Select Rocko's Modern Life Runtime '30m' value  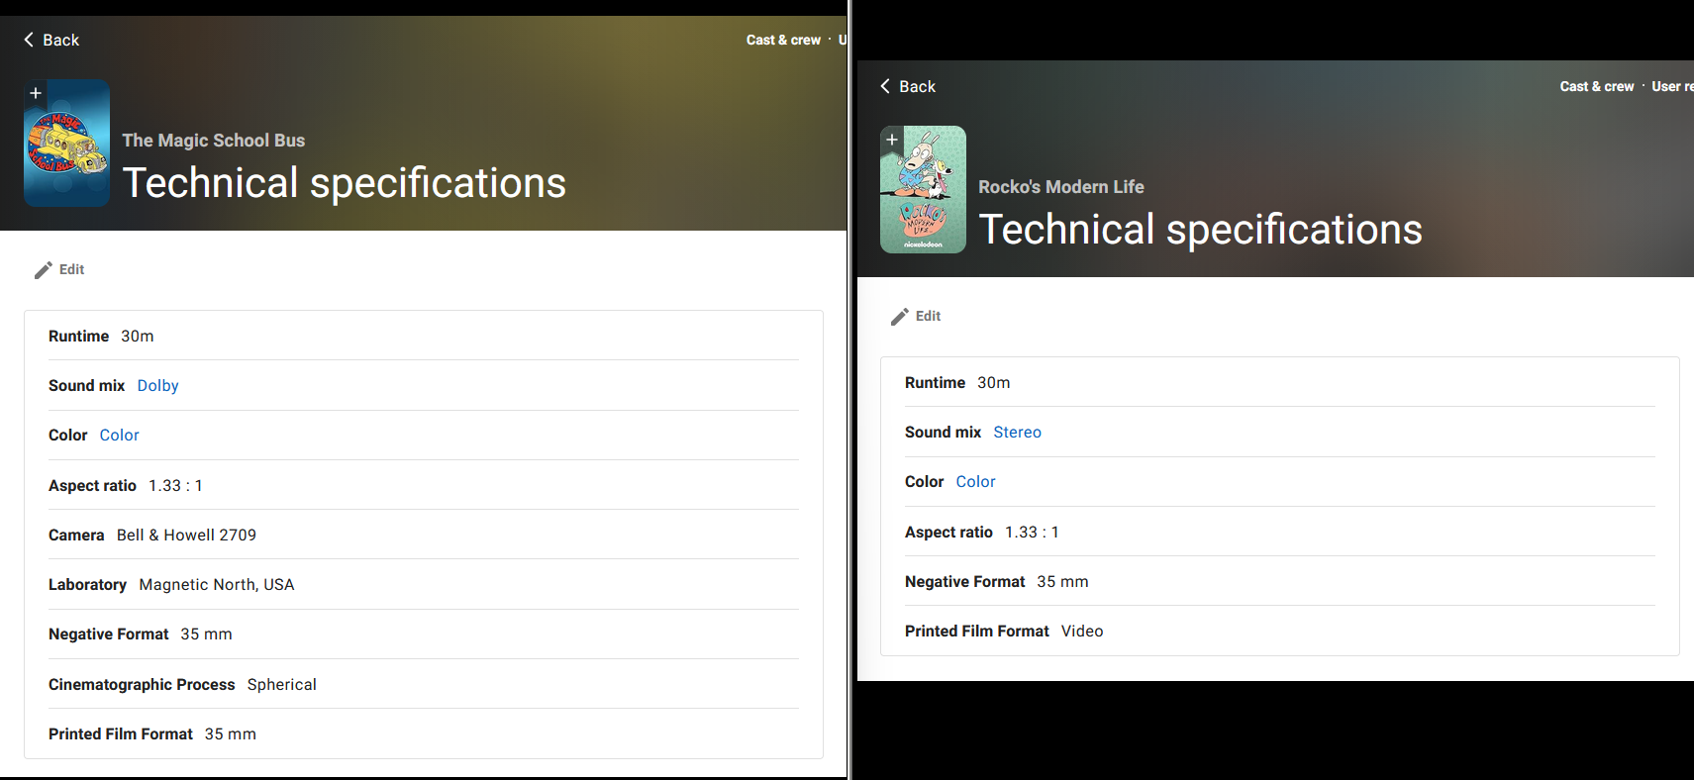click(x=994, y=383)
